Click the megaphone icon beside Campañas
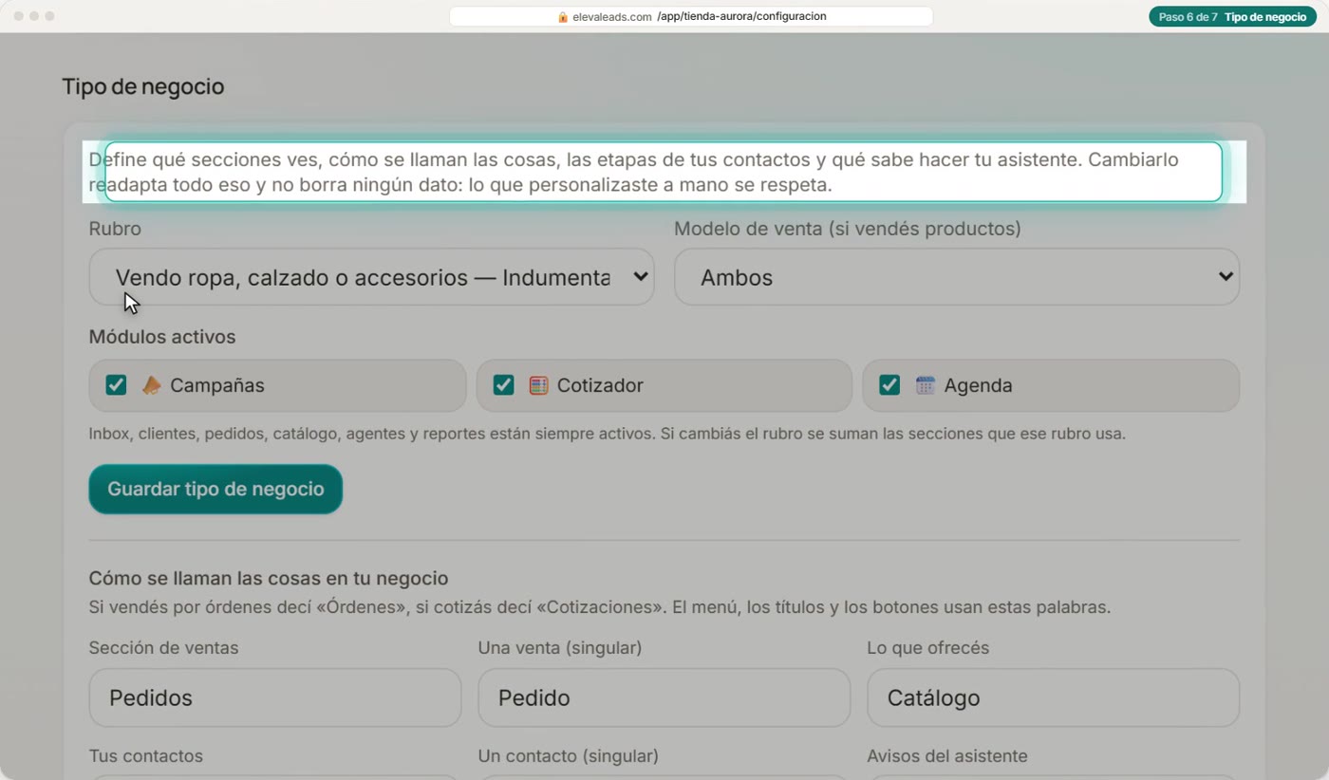Image resolution: width=1329 pixels, height=780 pixels. click(152, 385)
